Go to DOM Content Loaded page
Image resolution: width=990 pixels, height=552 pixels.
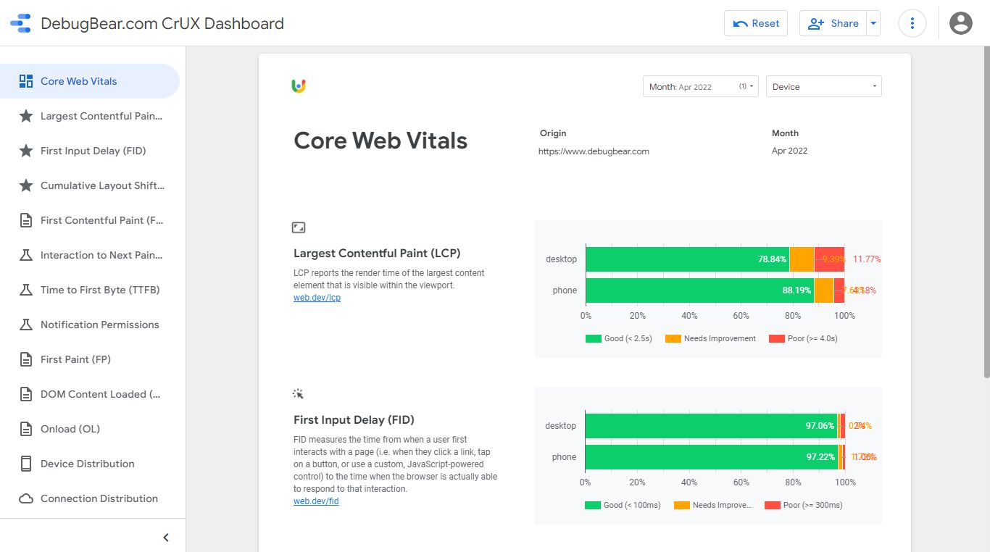pyautogui.click(x=90, y=394)
